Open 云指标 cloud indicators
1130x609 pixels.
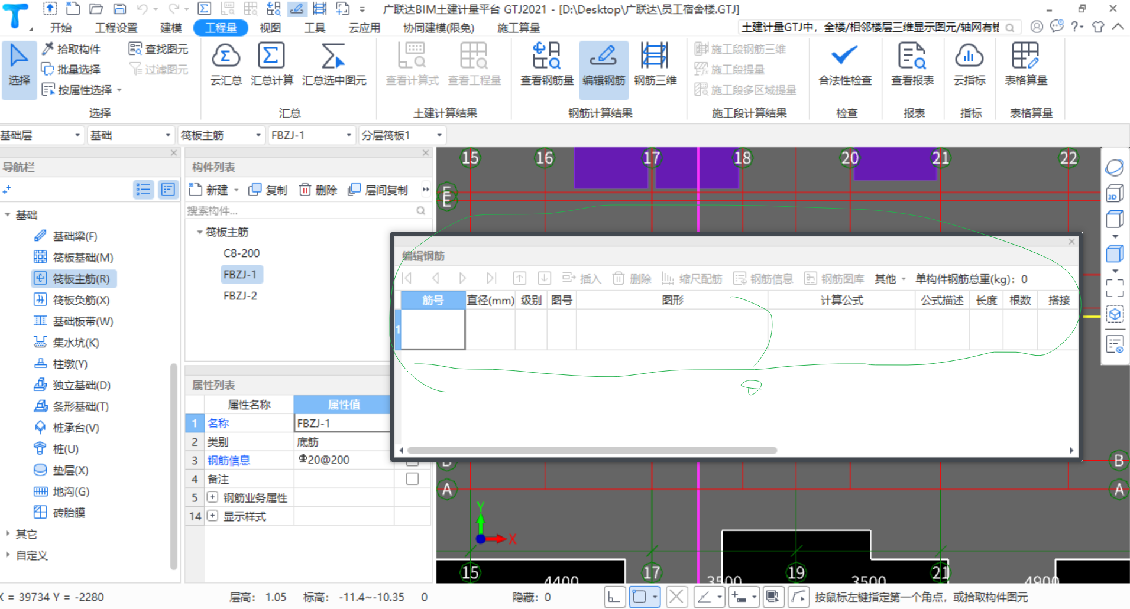[x=969, y=64]
